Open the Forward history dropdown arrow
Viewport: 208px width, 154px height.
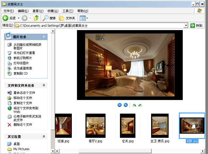tap(30, 18)
